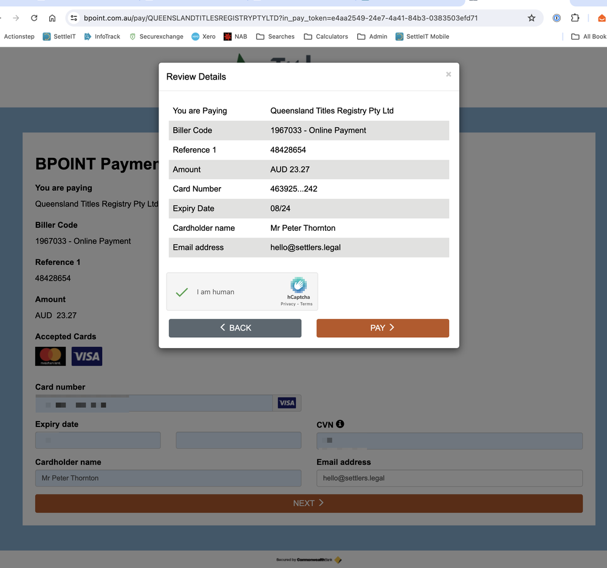
Task: Expand the Admin bookmark folder
Action: click(372, 36)
